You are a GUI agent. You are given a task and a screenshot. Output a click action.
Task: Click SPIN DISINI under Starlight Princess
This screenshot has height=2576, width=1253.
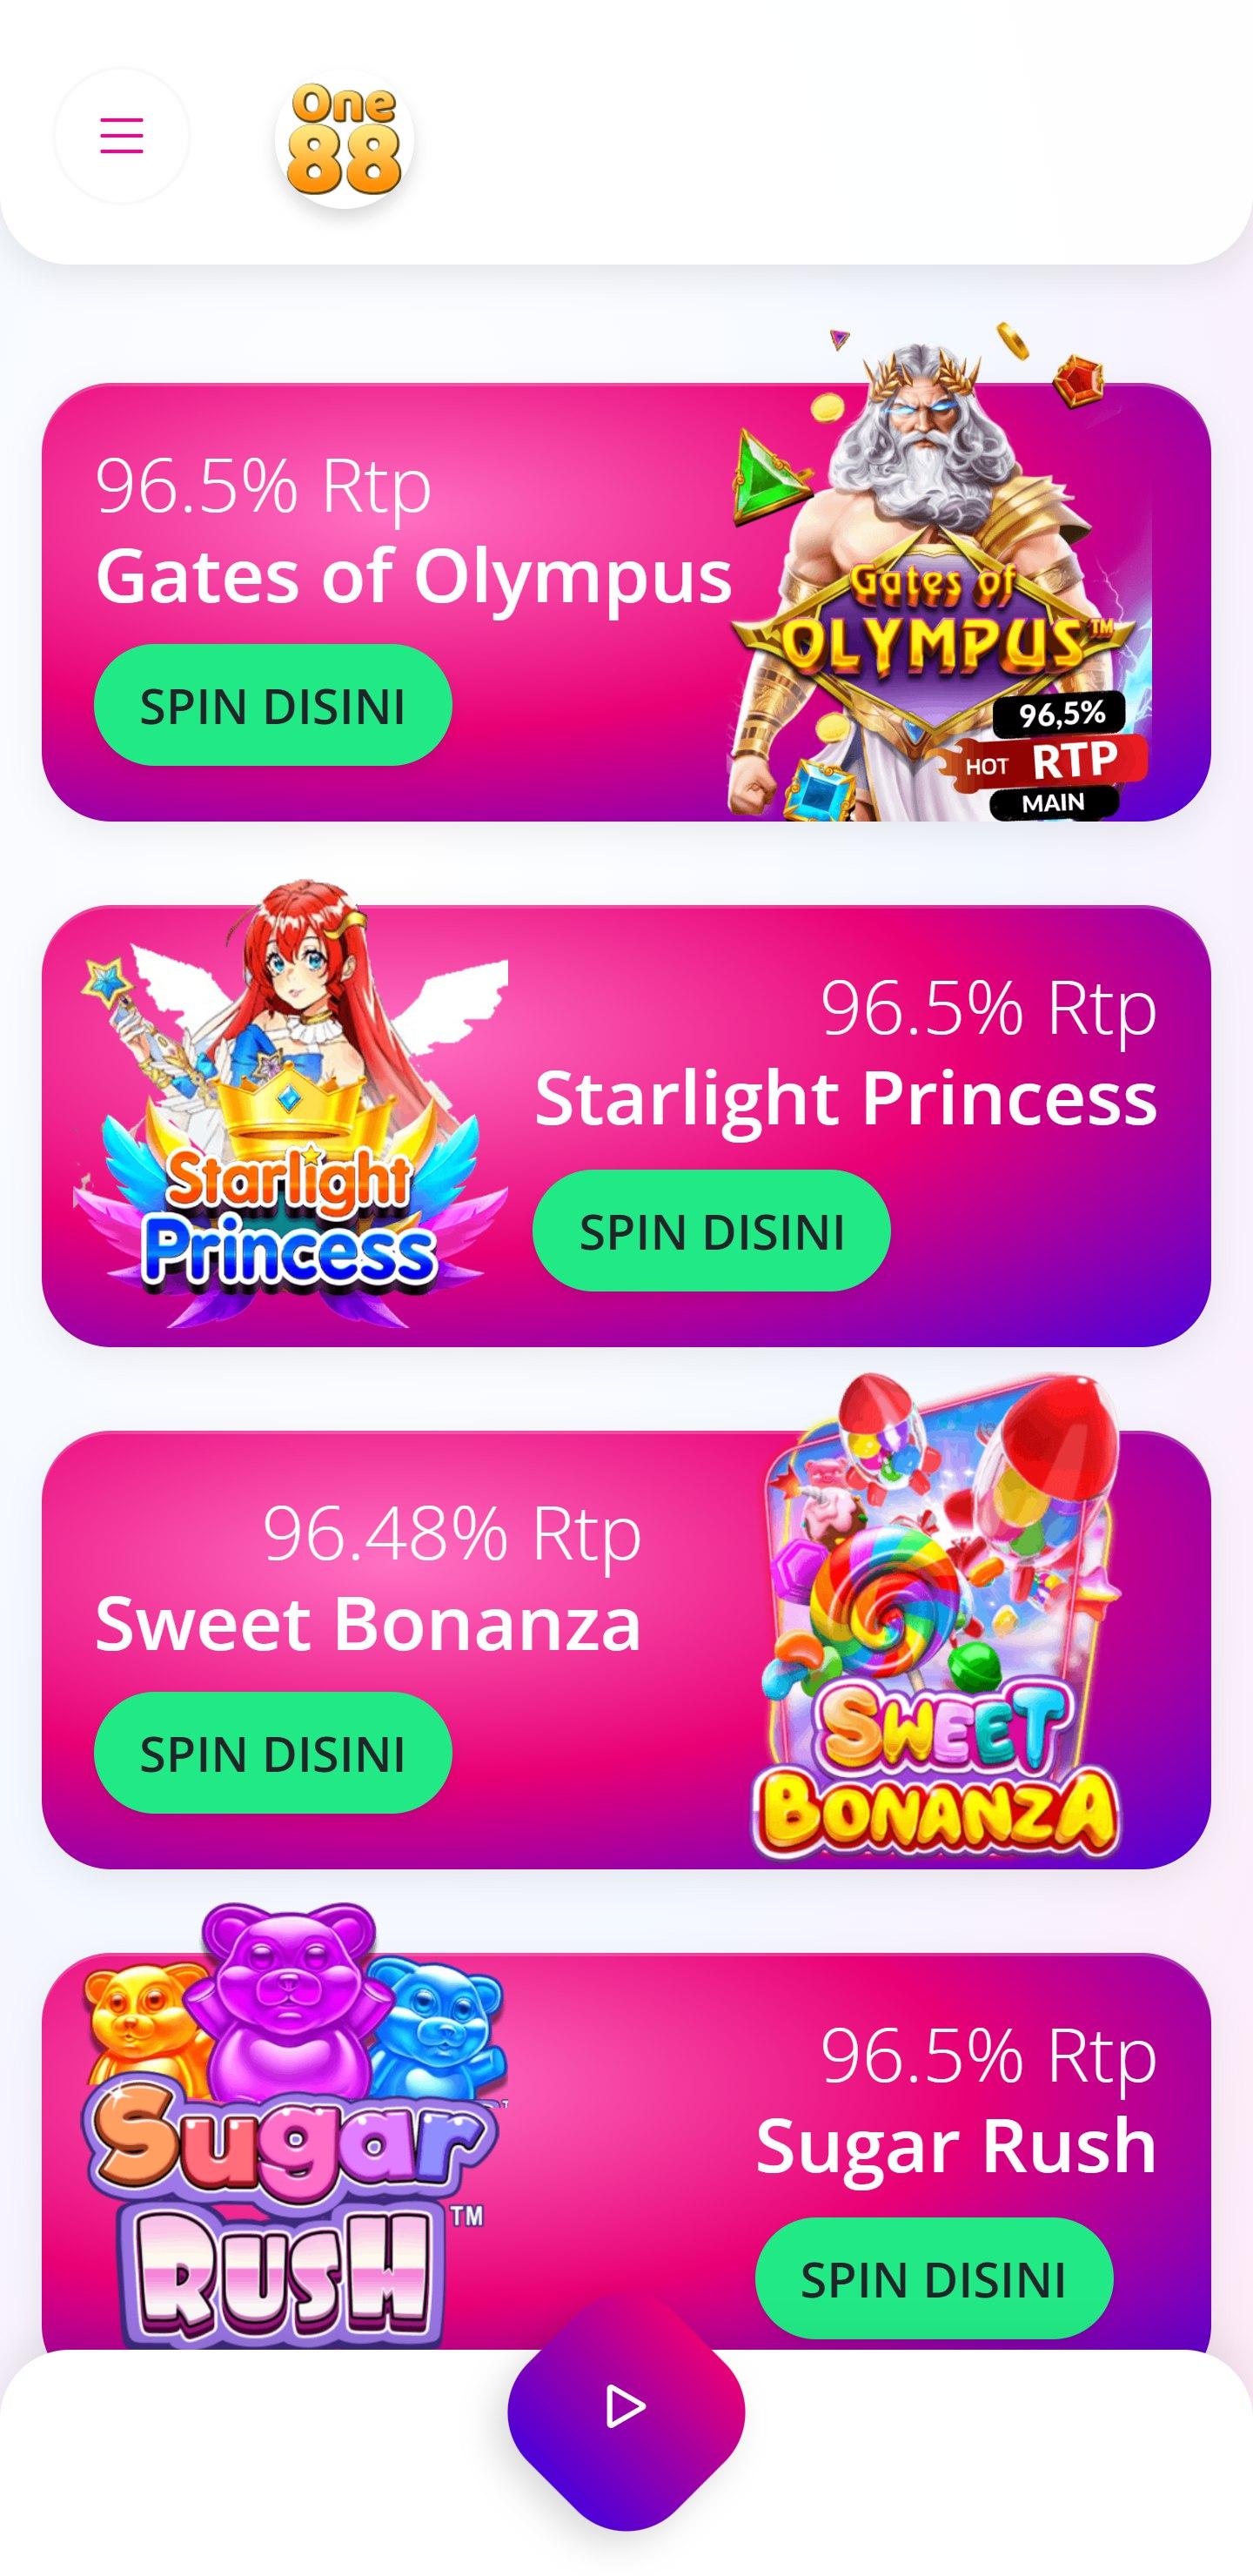[711, 1231]
